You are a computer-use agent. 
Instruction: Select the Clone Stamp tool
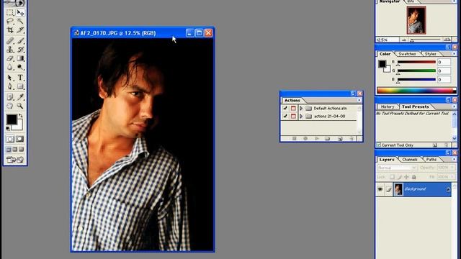coord(10,50)
